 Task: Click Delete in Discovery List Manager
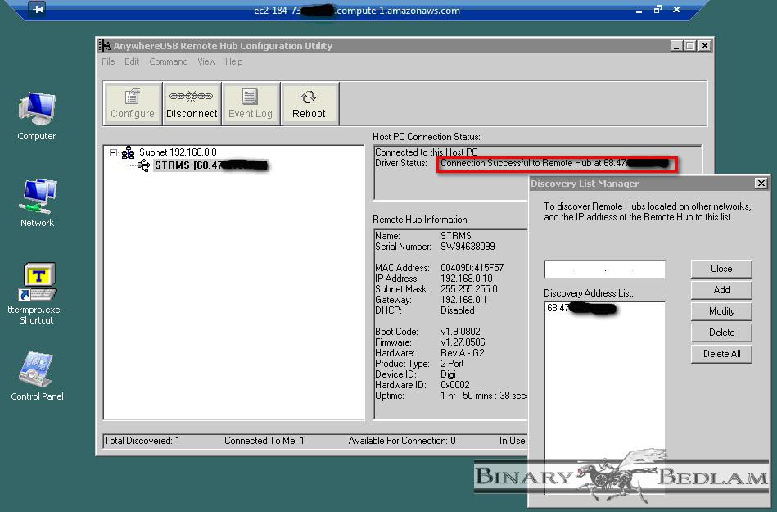click(721, 333)
